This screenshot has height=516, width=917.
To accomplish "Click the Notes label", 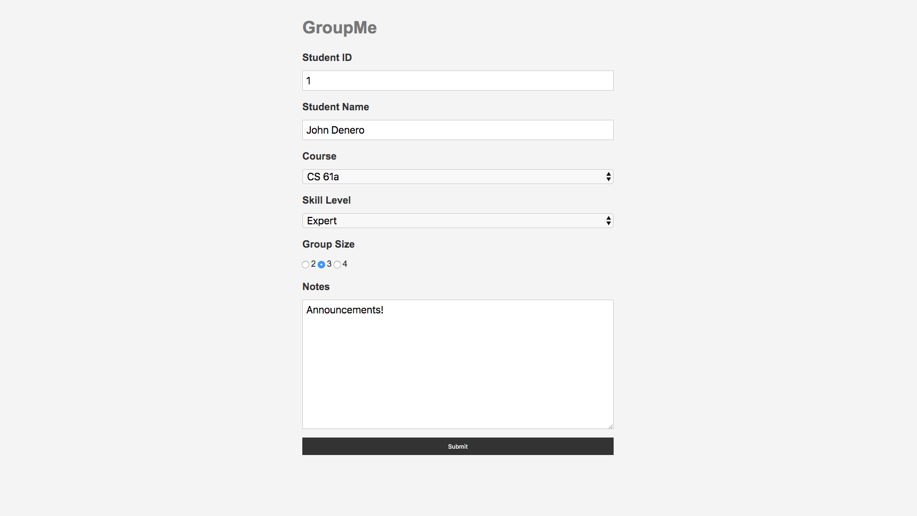I will tap(316, 286).
